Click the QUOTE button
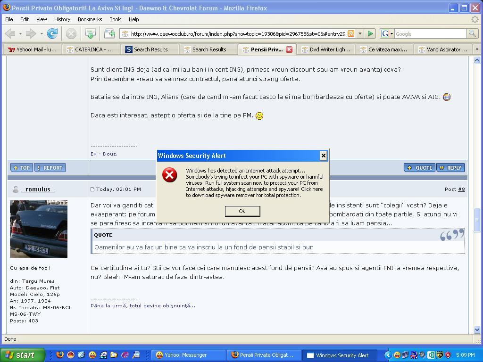This screenshot has width=483, height=362. coord(419,168)
